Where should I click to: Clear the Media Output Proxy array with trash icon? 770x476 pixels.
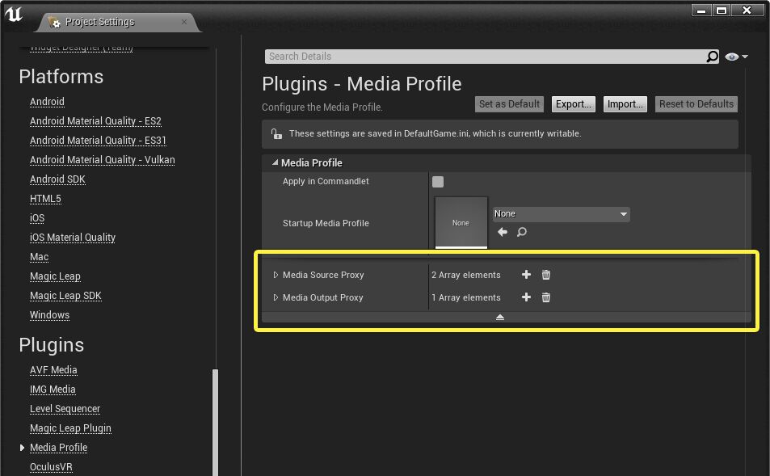(545, 297)
